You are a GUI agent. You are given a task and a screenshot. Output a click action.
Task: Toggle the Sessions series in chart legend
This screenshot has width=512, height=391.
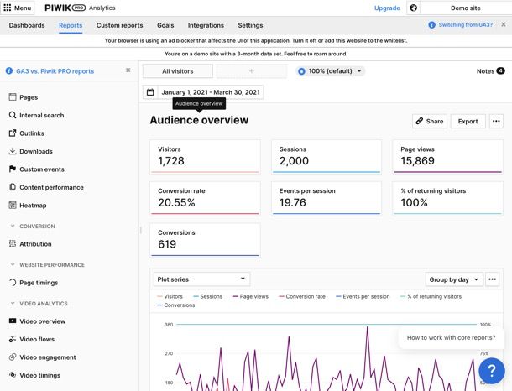207,296
